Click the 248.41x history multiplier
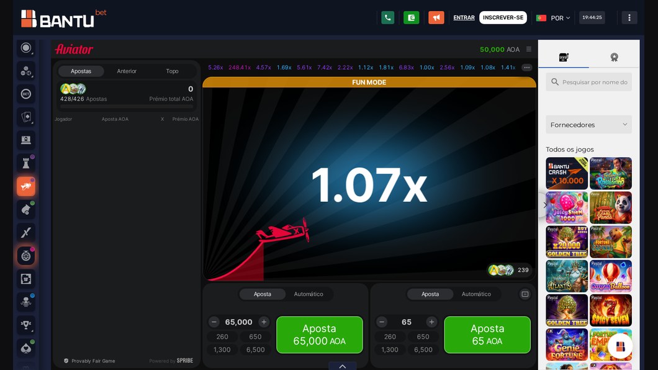 click(x=239, y=67)
